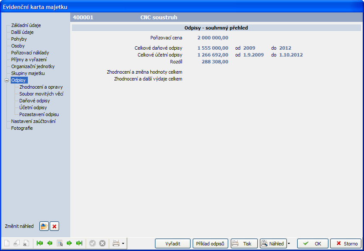364x251 pixels.
Task: Click the Změnit náhled label
Action: tap(19, 226)
